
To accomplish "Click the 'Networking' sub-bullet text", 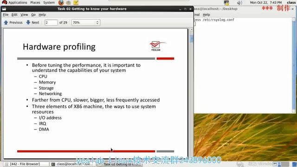I will (50, 94).
